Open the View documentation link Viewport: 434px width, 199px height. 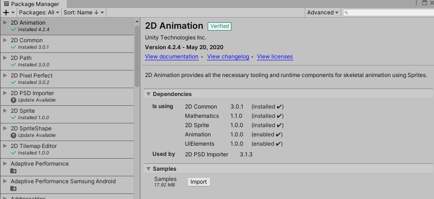tap(171, 57)
